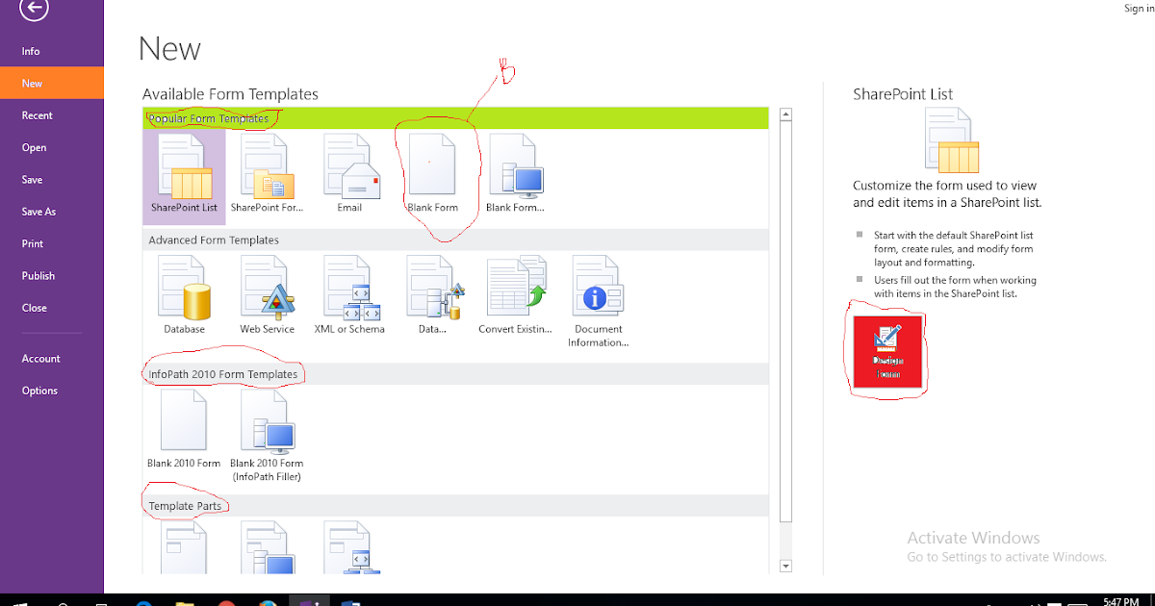The height and width of the screenshot is (606, 1155).
Task: Select the XML or Schema template
Action: point(350,289)
